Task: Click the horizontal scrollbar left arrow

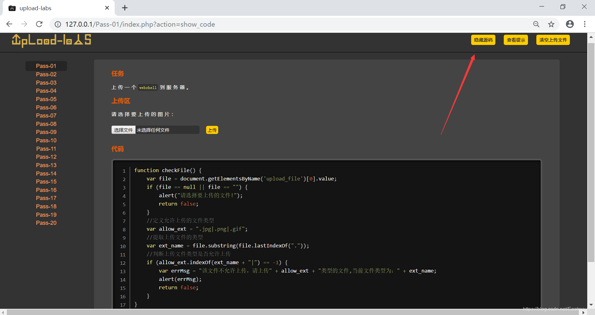Action: 3,312
